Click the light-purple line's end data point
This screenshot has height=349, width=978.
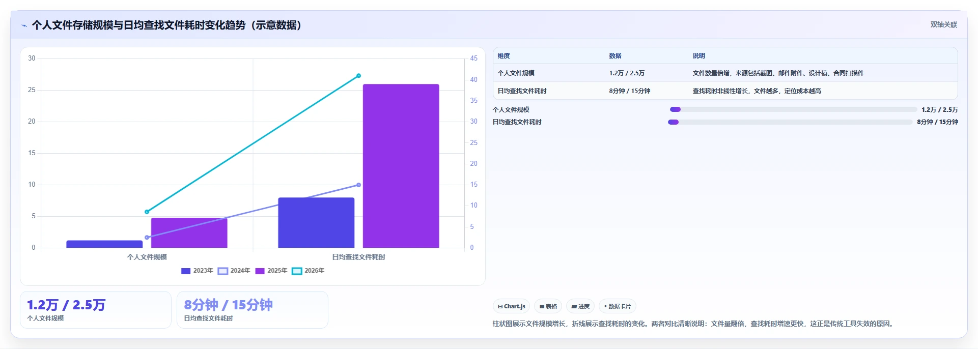point(358,185)
